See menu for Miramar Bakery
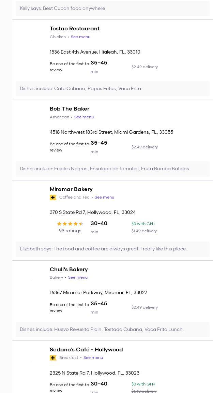The image size is (213, 393). coord(104,197)
